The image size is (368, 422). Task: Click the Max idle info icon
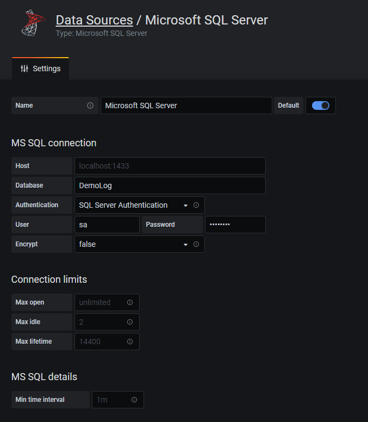(x=130, y=322)
